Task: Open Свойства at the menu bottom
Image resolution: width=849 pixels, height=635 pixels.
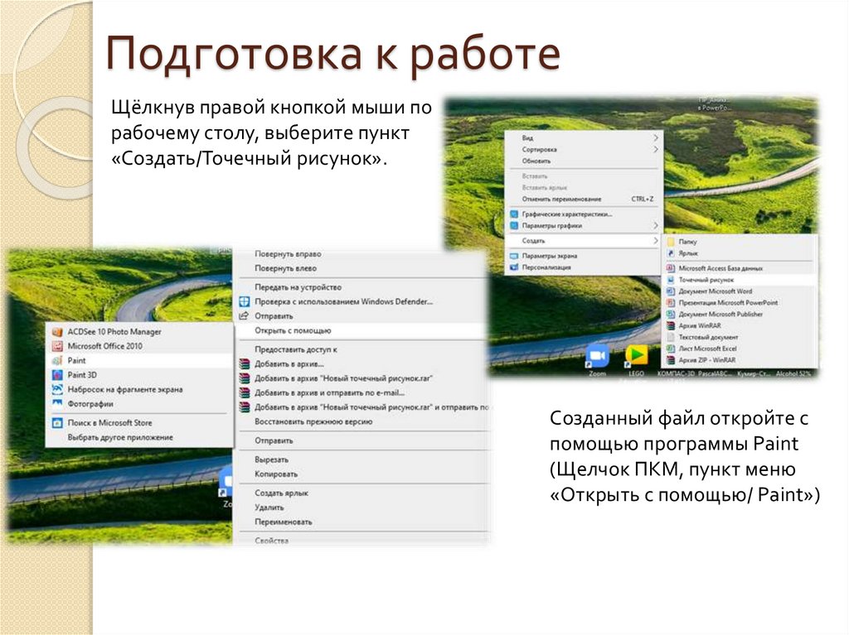Action: pos(272,541)
